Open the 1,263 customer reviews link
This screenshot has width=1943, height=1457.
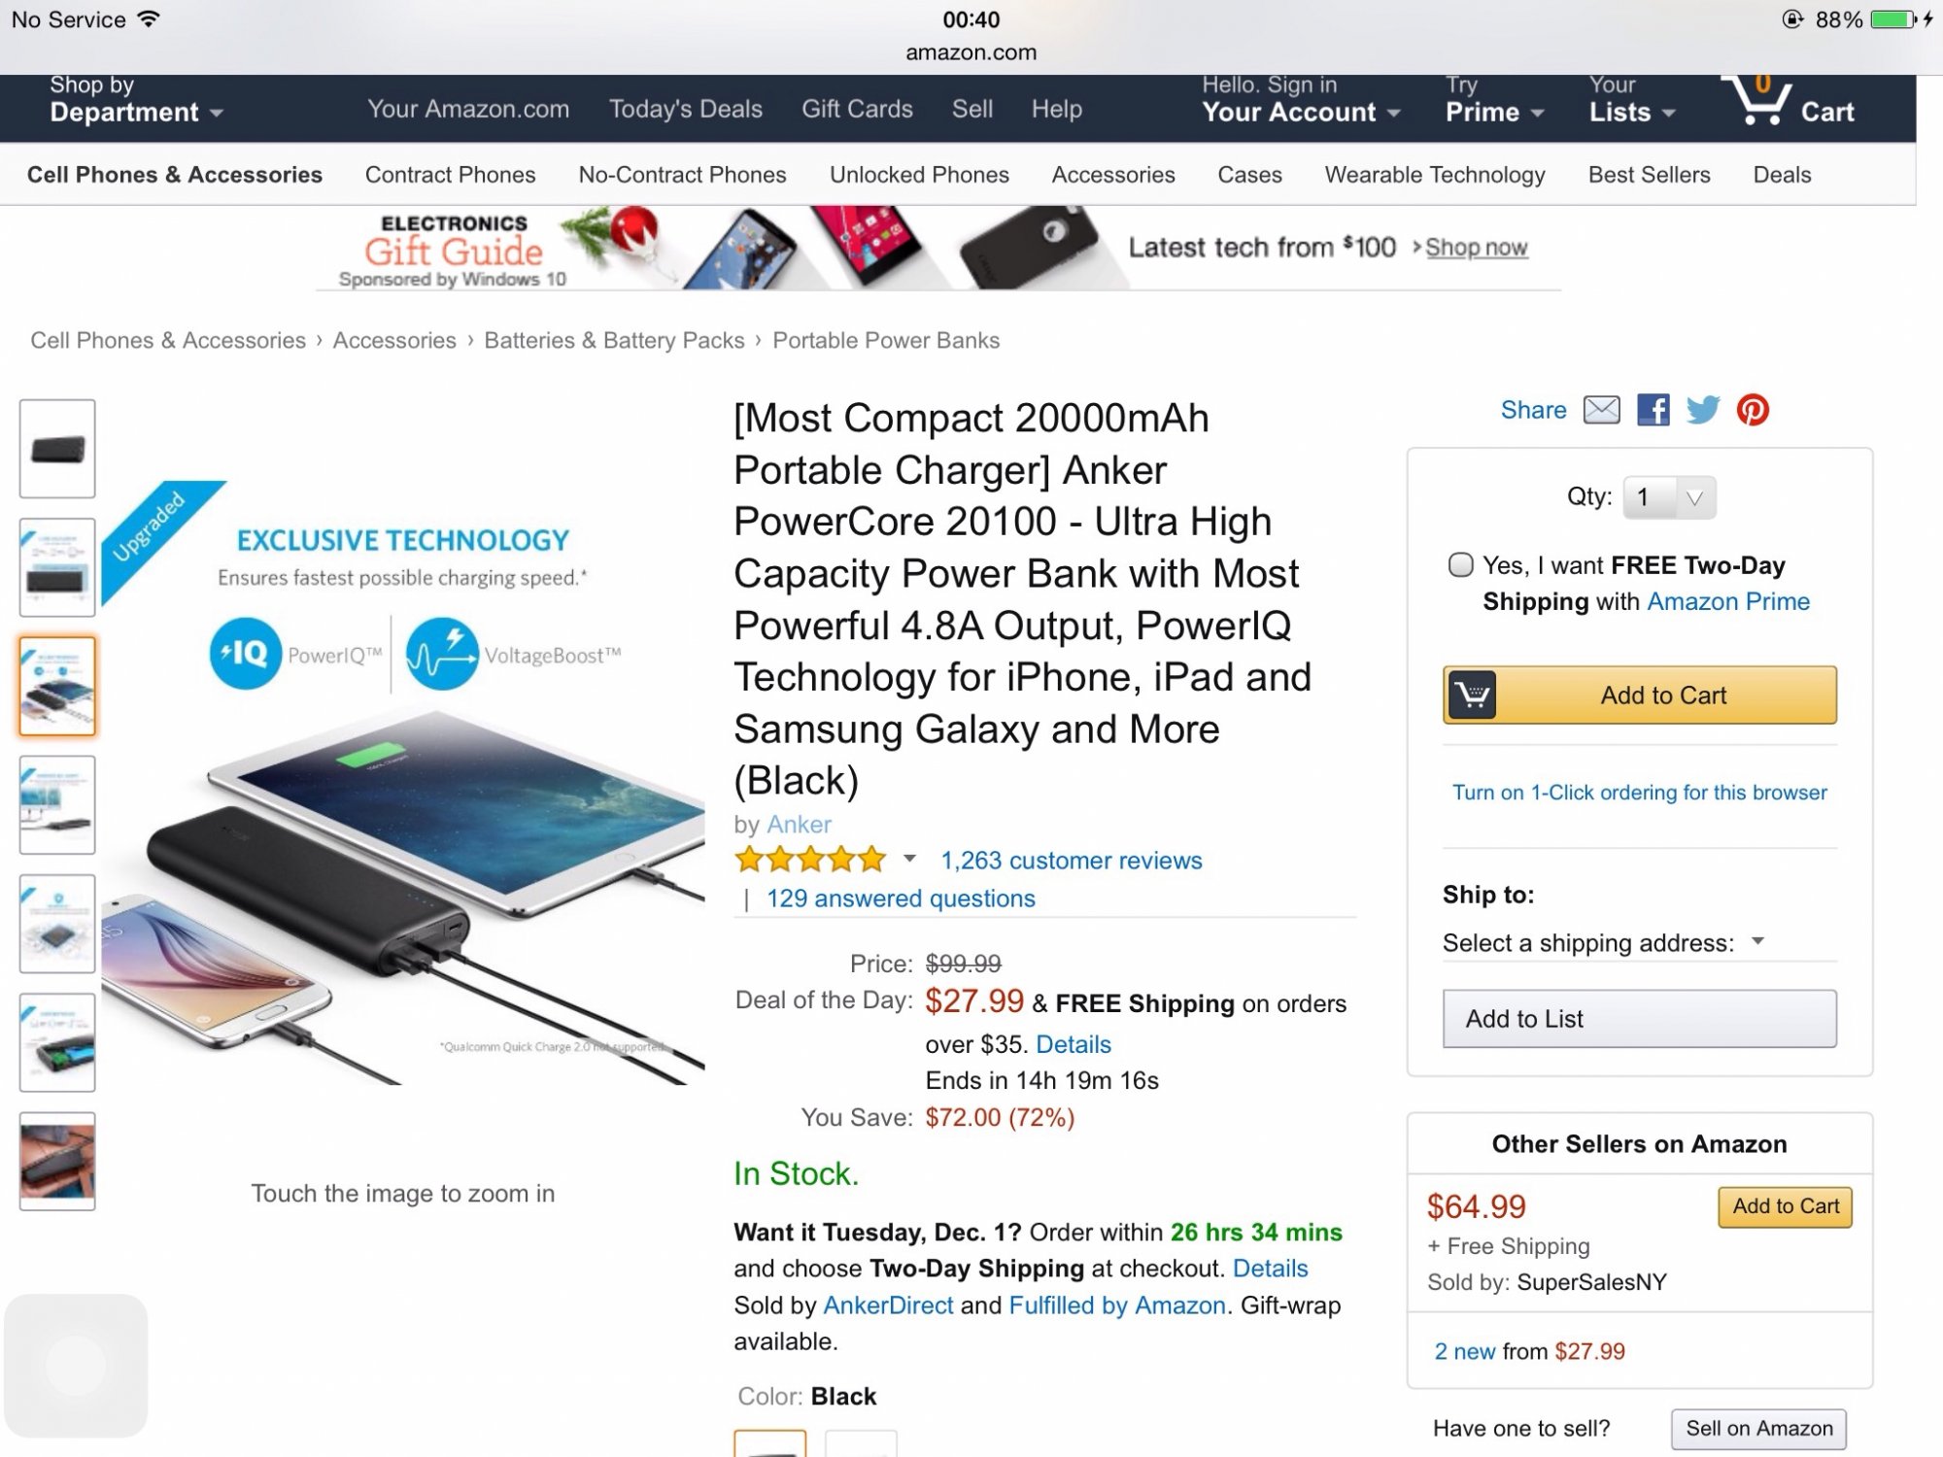1071,860
